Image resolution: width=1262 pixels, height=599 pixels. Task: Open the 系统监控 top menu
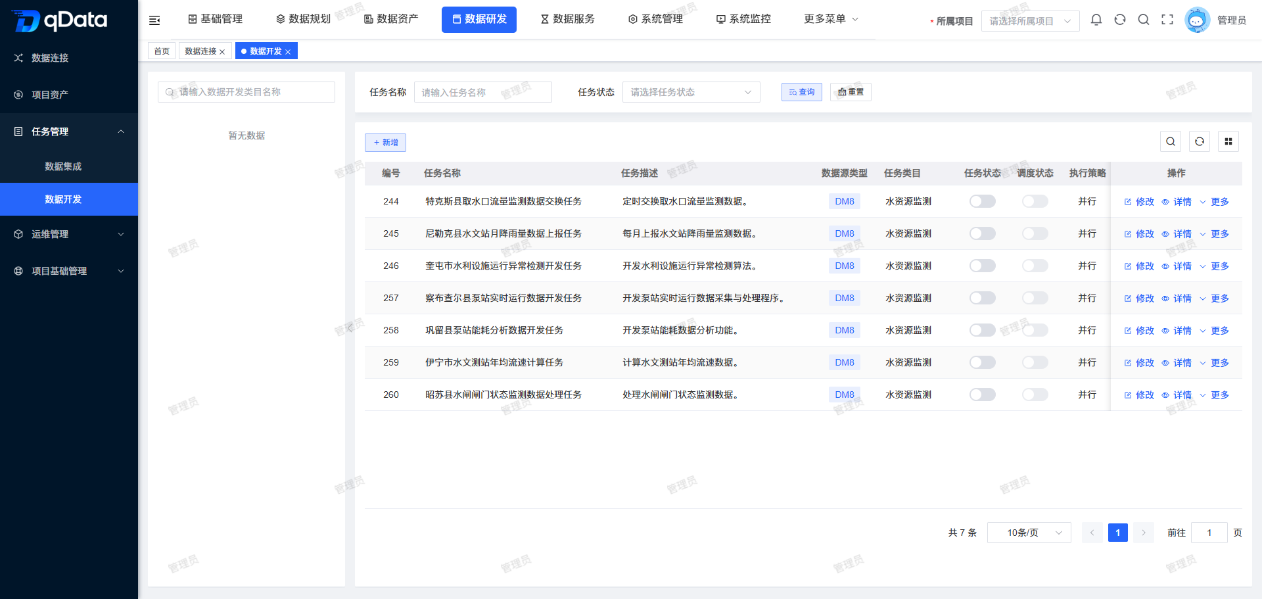743,19
